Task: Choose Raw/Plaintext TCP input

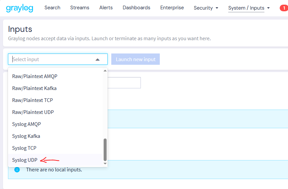Action: (x=33, y=100)
